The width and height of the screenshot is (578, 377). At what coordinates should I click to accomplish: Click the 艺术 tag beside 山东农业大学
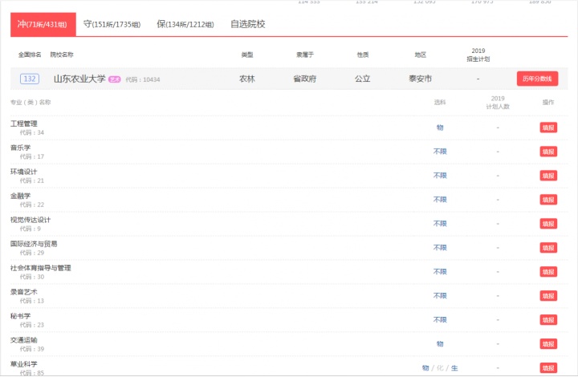(x=114, y=79)
